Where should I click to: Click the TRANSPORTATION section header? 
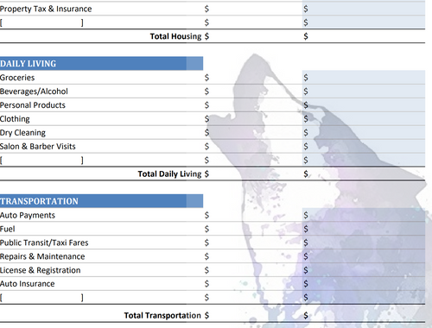(101, 201)
